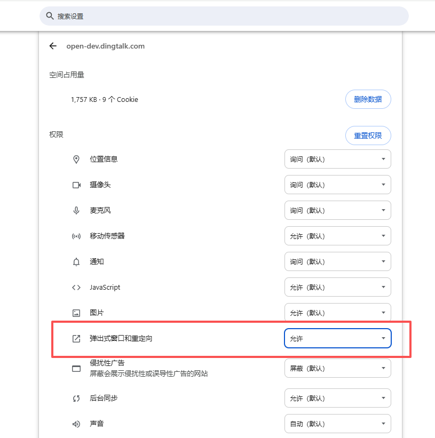
Task: Expand the 声音 permission dropdown
Action: [337, 424]
